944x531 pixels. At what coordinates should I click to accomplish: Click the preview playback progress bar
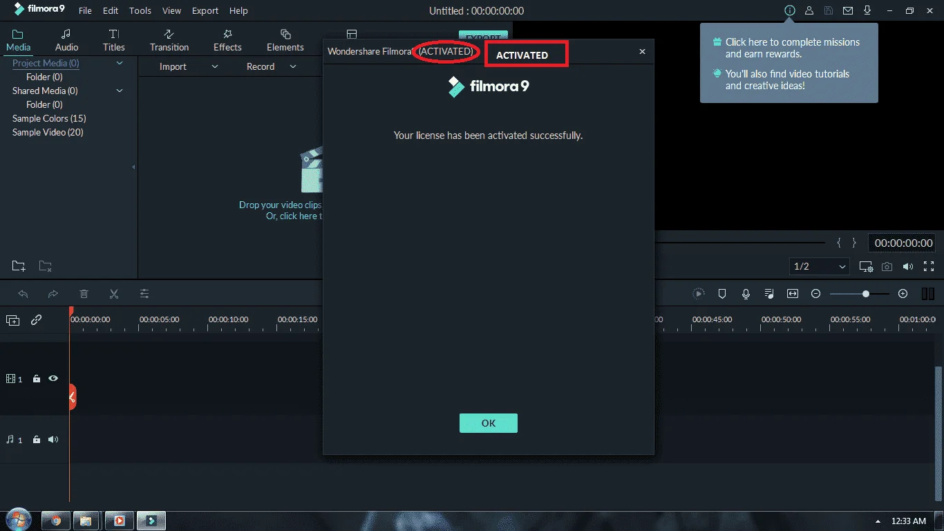pos(739,243)
